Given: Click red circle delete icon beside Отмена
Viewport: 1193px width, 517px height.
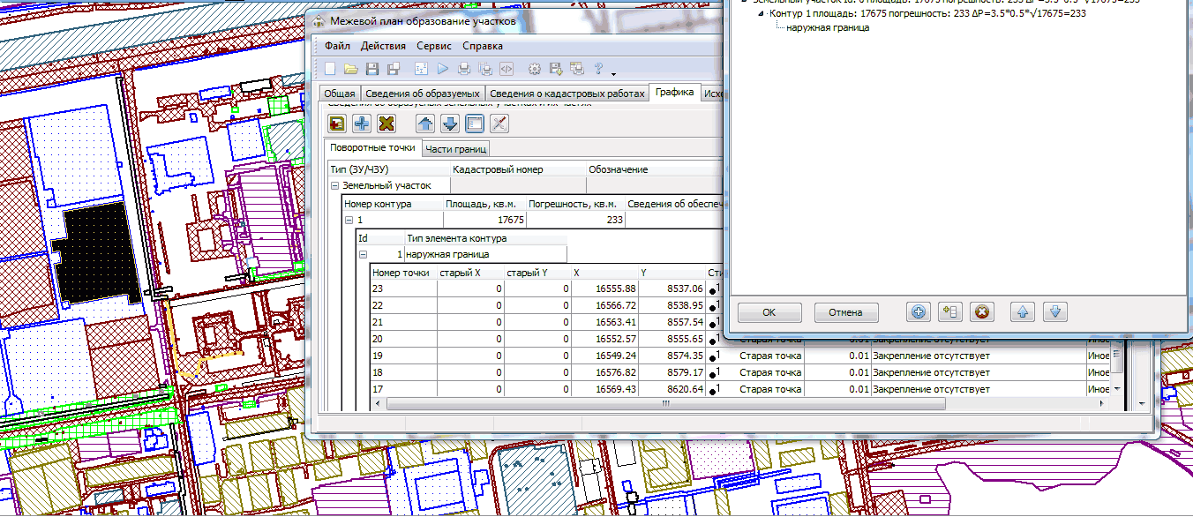Looking at the screenshot, I should pyautogui.click(x=981, y=312).
